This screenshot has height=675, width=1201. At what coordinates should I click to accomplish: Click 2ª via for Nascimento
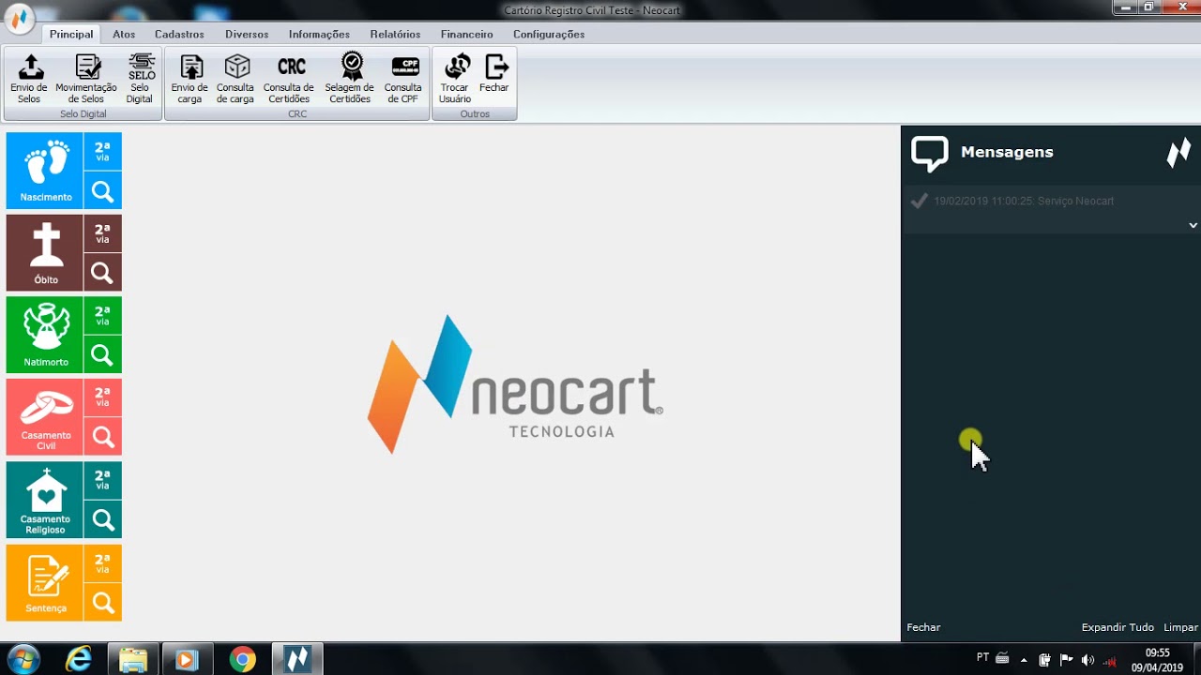[x=103, y=152]
